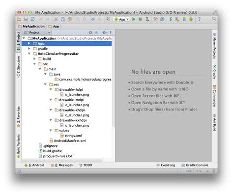Open the Project view selector dropdown
Viewport: 233px width, 195px height.
click(x=37, y=32)
